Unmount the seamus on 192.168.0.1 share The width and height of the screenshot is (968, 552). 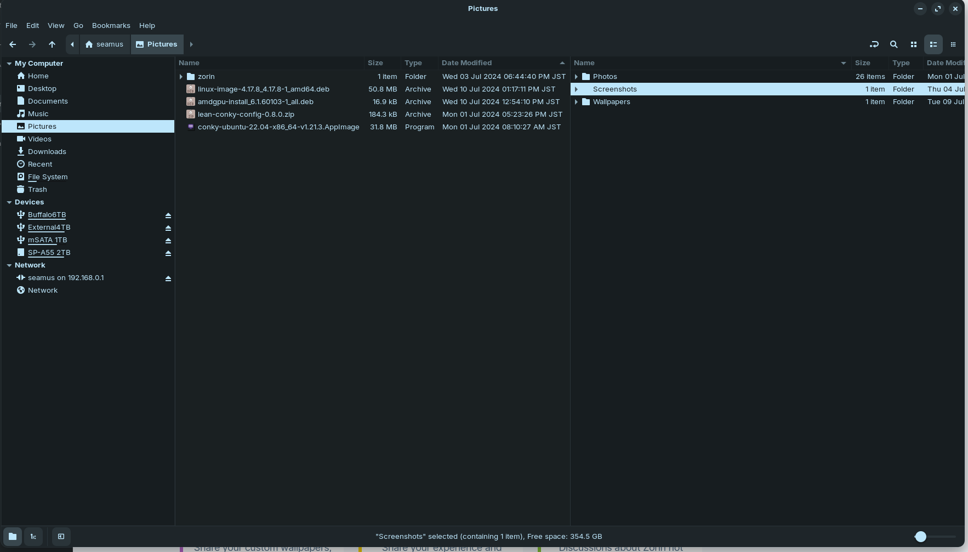click(x=168, y=278)
